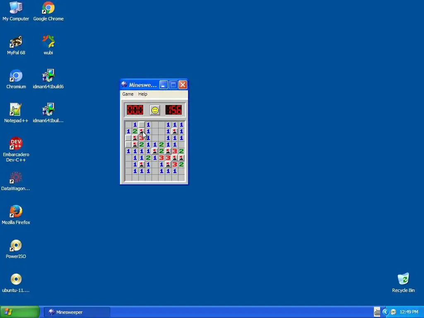Click the green 2 in the seventh row
The width and height of the screenshot is (424, 318).
tap(181, 164)
